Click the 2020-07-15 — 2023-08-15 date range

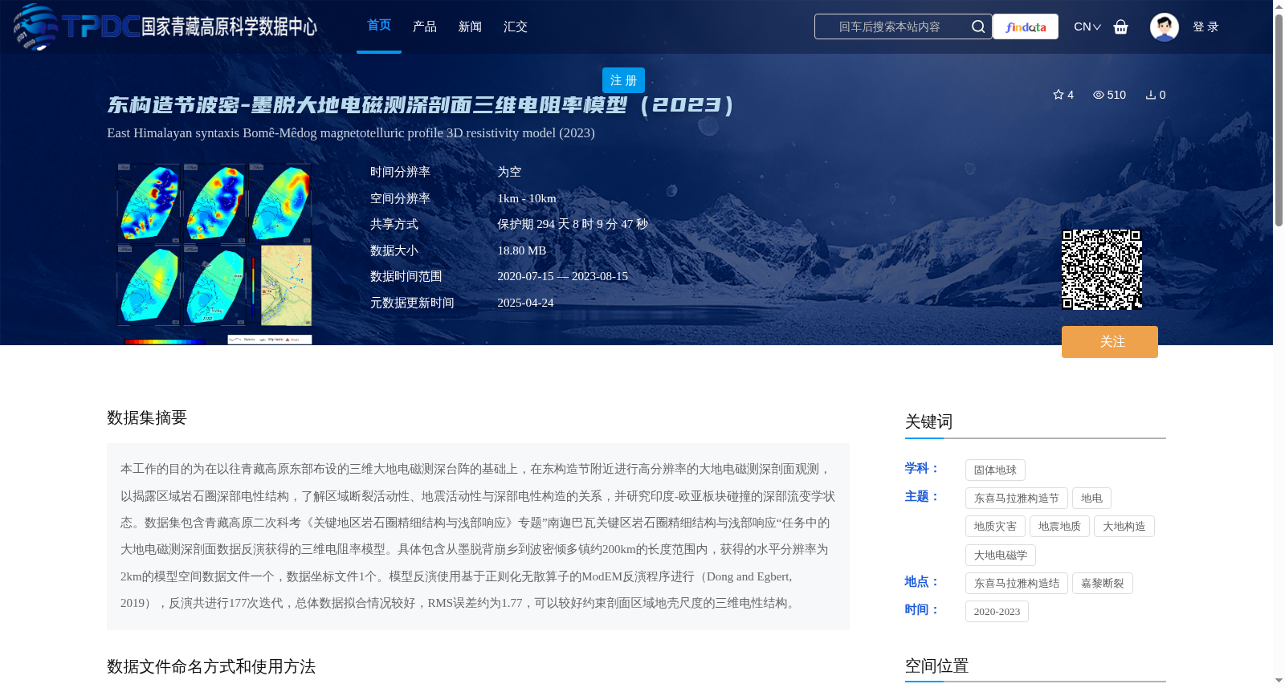coord(563,276)
